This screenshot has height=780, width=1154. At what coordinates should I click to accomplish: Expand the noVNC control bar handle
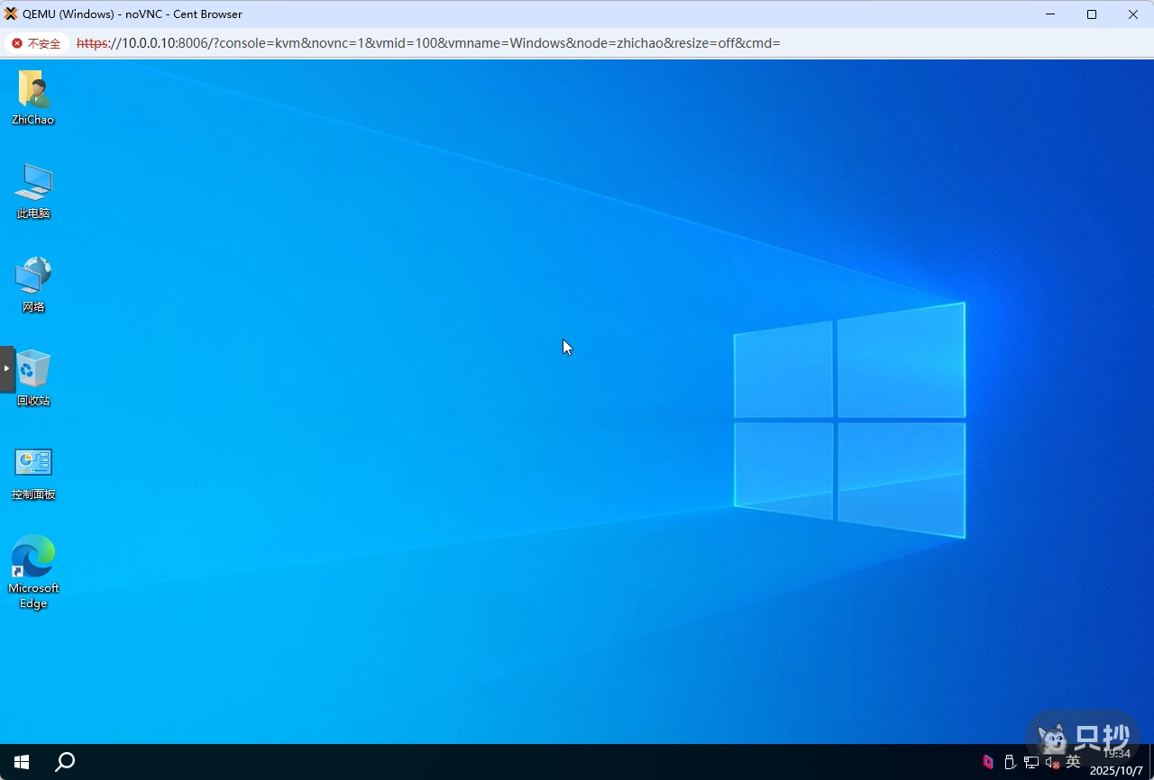click(5, 367)
